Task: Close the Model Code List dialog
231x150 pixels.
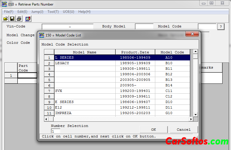Action: 192,34
